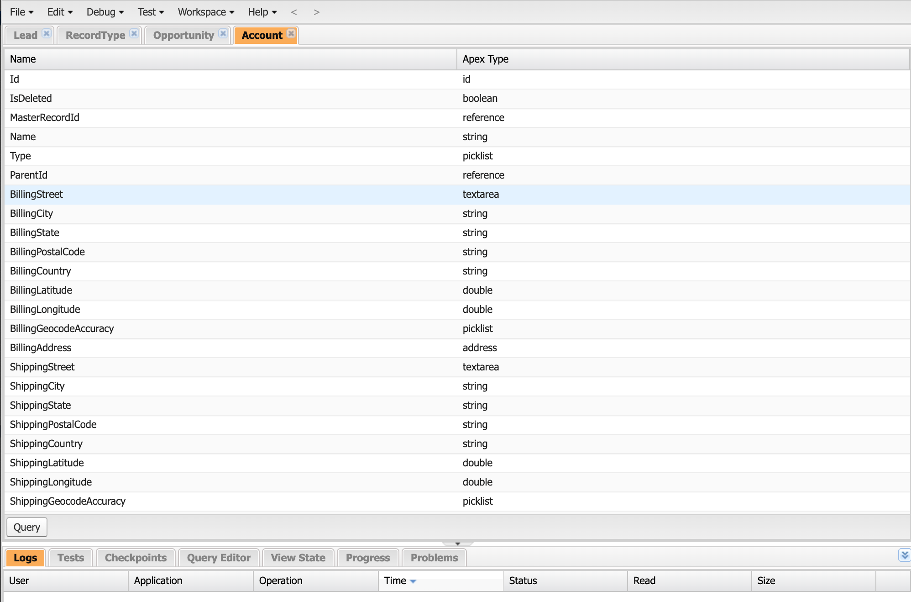Open the Time column sort dropdown
This screenshot has width=911, height=602.
tap(413, 581)
